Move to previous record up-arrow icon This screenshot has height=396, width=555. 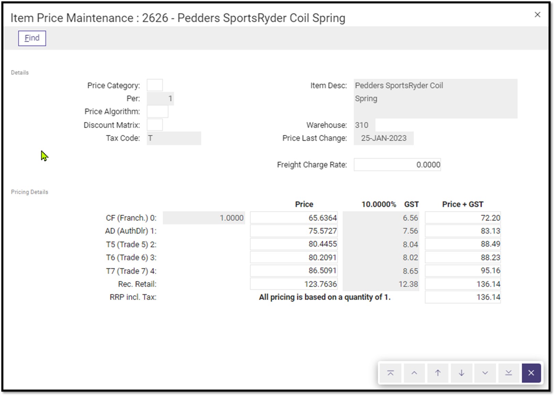438,373
